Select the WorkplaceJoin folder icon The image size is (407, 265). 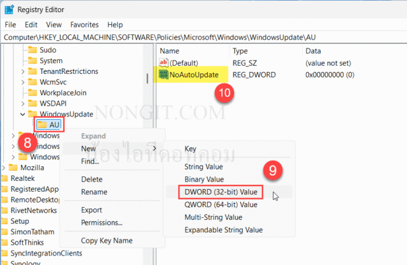pyautogui.click(x=32, y=92)
